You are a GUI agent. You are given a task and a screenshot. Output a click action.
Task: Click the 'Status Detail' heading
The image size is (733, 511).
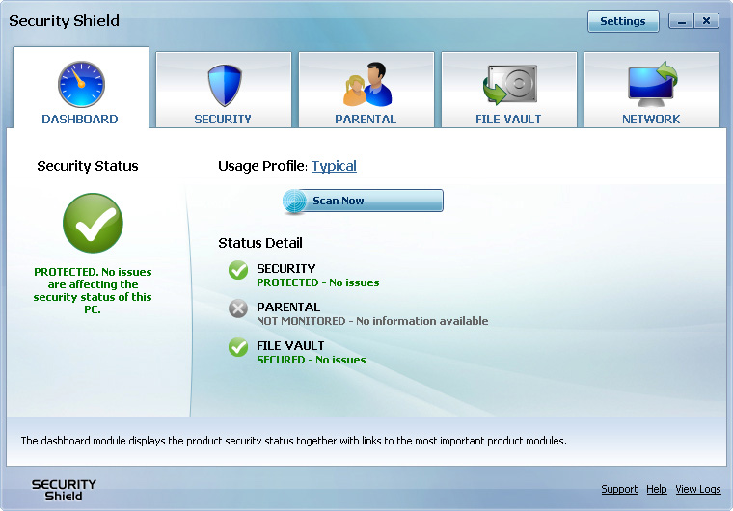(x=260, y=243)
